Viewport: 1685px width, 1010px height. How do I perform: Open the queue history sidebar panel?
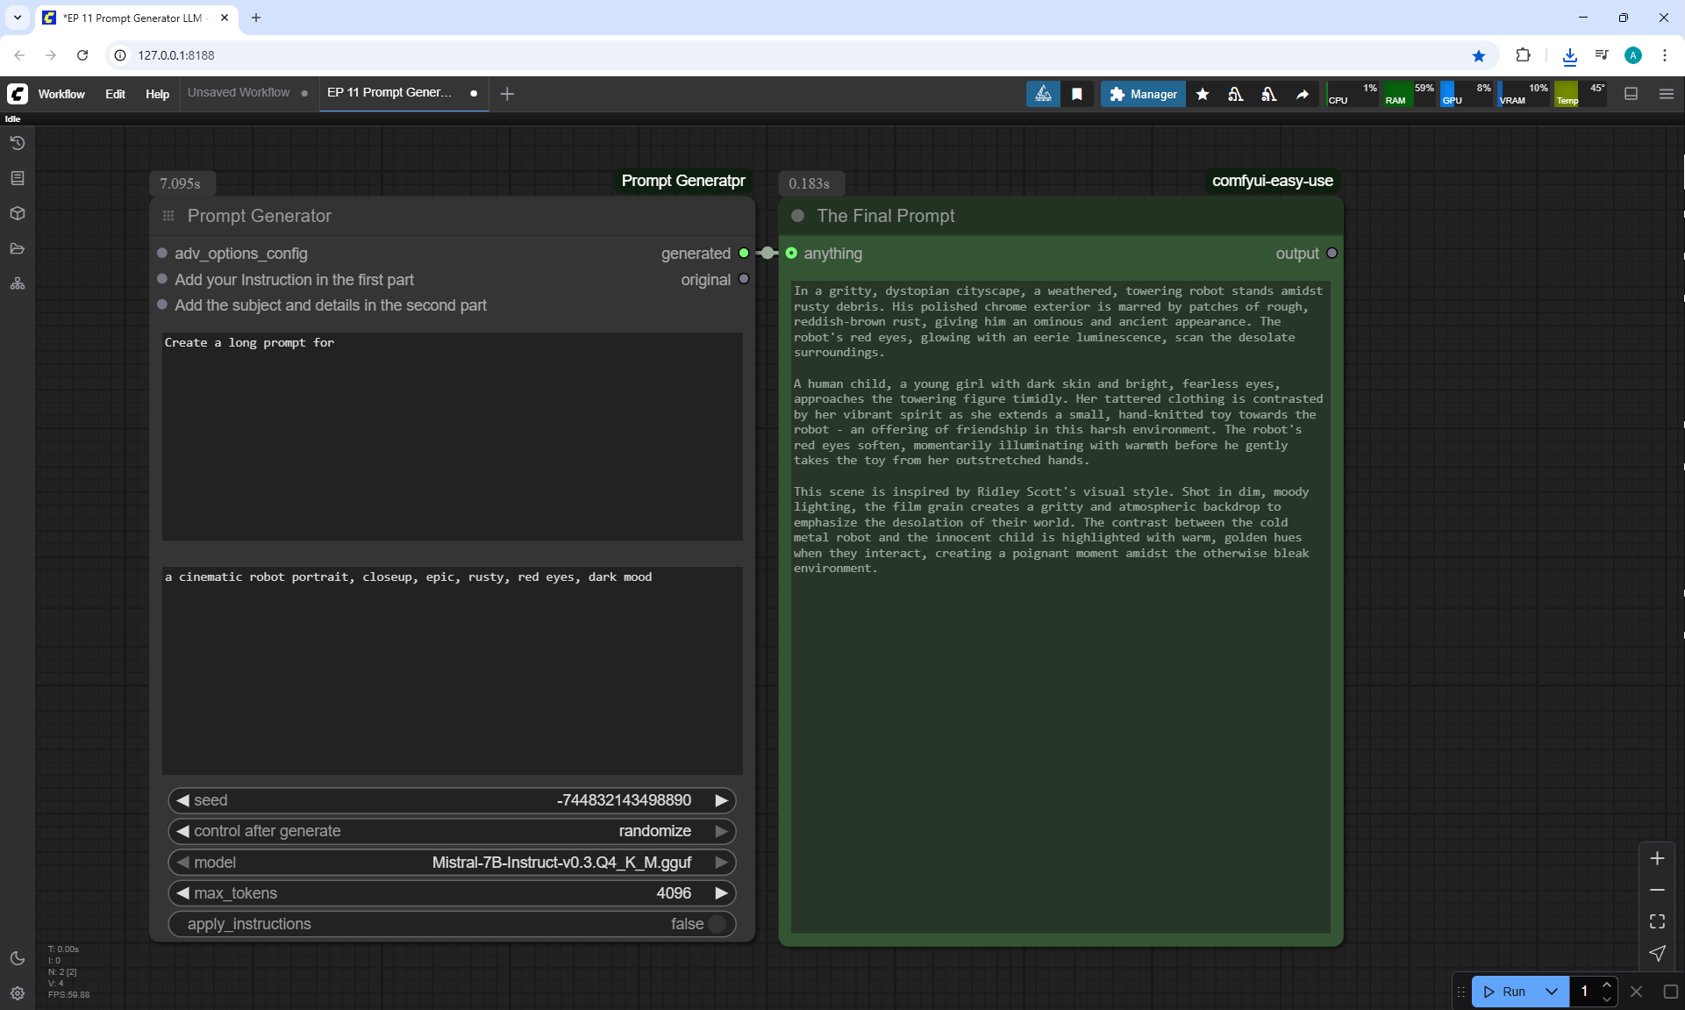point(18,143)
